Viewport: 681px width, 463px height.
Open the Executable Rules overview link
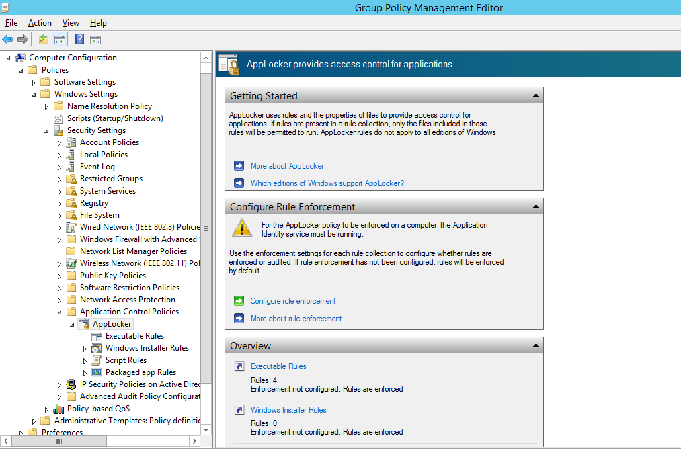278,366
